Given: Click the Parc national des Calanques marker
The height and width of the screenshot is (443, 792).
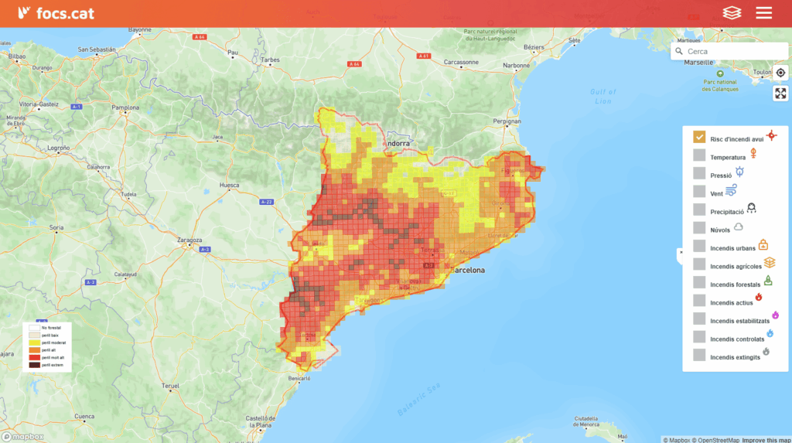Looking at the screenshot, I should coord(720,73).
